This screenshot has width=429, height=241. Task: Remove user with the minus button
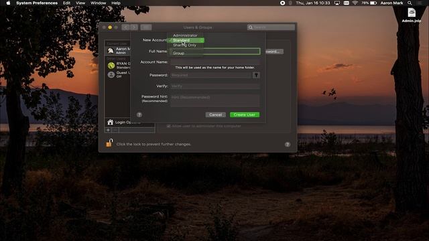tap(115, 130)
